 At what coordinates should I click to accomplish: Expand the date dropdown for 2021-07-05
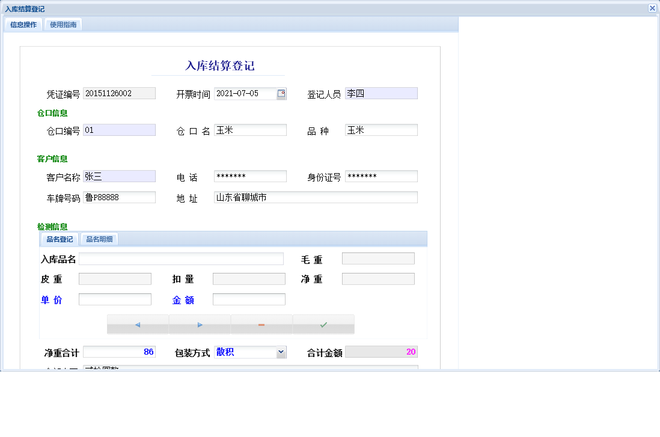pyautogui.click(x=280, y=93)
